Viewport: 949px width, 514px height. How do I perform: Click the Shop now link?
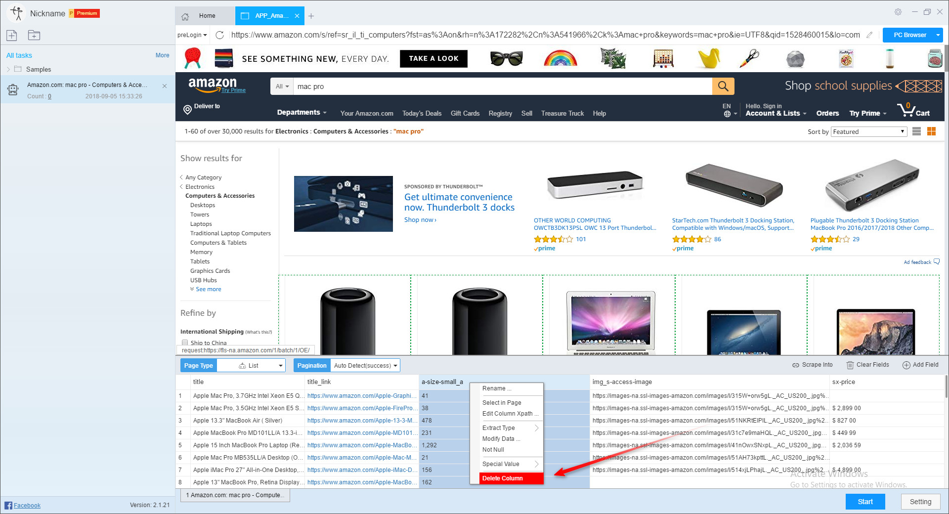point(420,220)
